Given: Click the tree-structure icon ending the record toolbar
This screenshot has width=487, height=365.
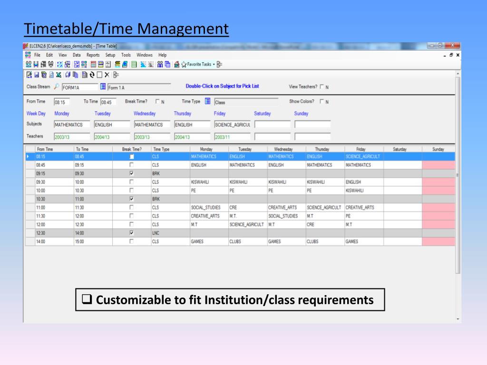Looking at the screenshot, I should tap(116, 75).
